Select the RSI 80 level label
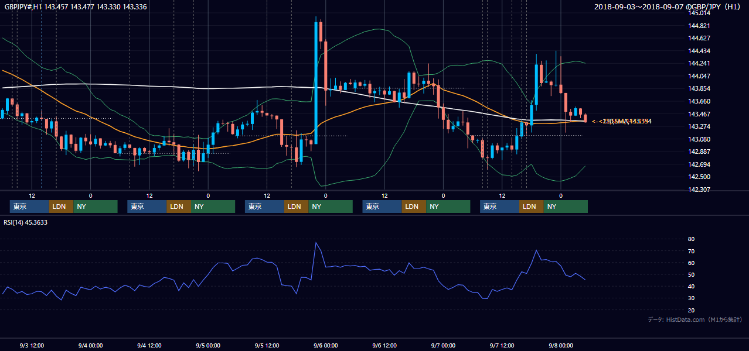This screenshot has height=351, width=749. coord(691,239)
